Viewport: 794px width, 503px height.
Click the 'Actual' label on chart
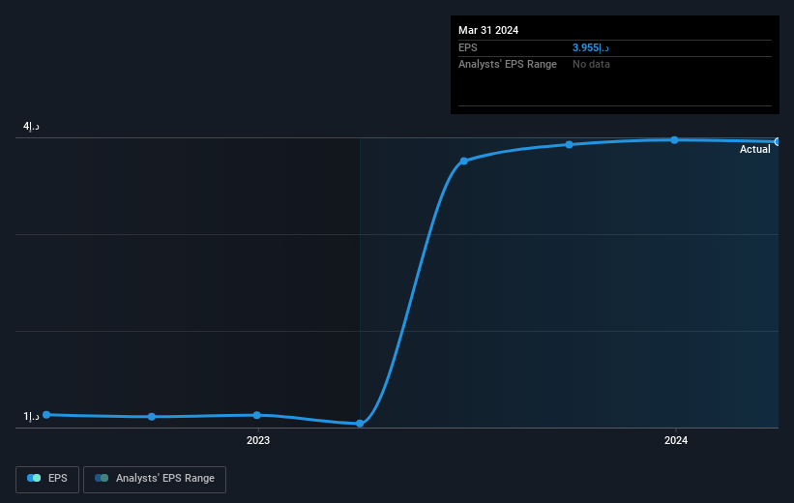coord(754,149)
